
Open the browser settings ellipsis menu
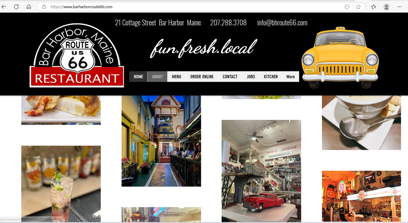click(400, 7)
